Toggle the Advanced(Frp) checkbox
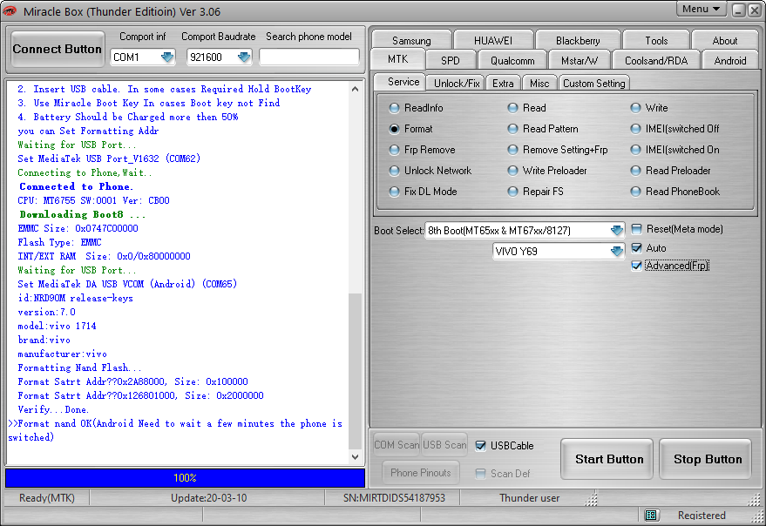This screenshot has height=526, width=766. point(636,266)
